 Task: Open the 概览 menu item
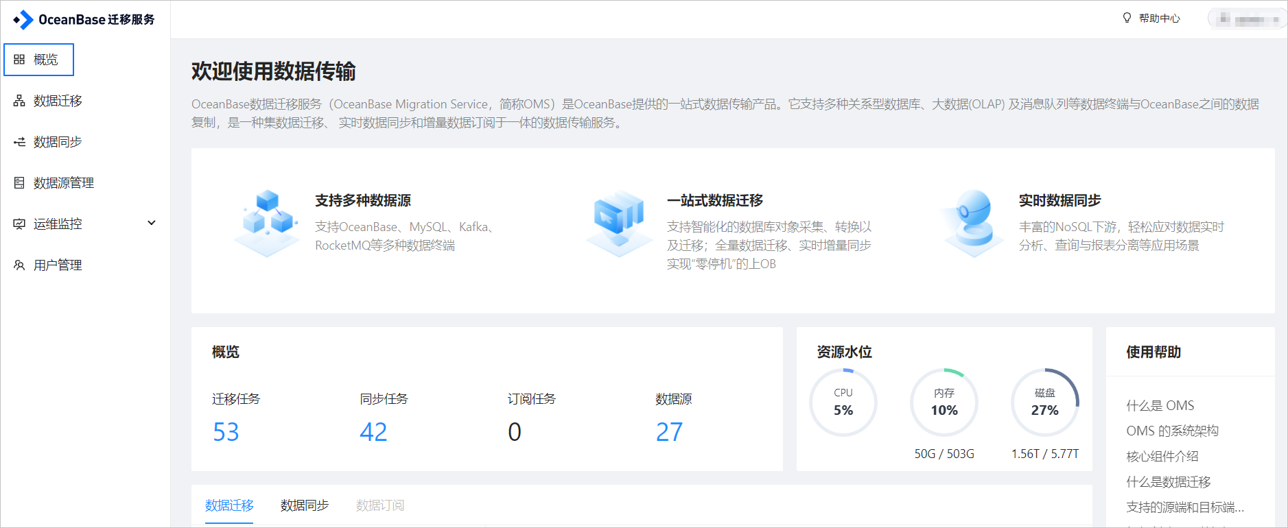click(39, 60)
